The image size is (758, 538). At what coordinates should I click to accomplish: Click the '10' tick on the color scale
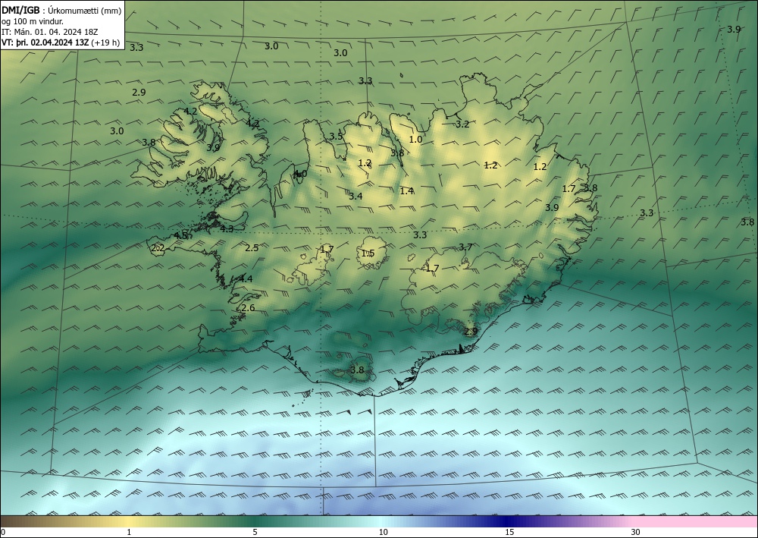point(383,533)
